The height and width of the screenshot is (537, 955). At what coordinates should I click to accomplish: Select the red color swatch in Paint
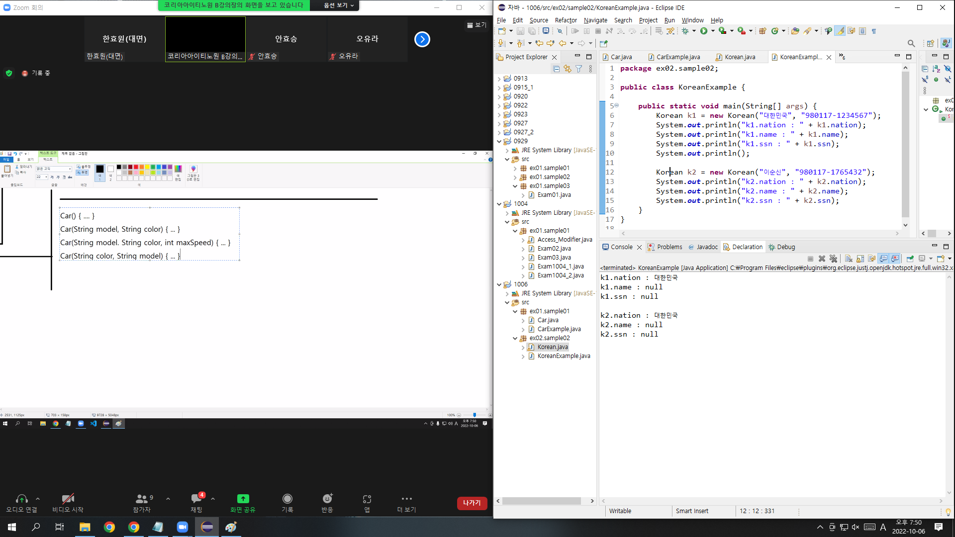[x=136, y=167]
